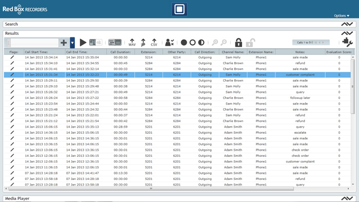Select the half-filled circle filter

[x=201, y=43]
